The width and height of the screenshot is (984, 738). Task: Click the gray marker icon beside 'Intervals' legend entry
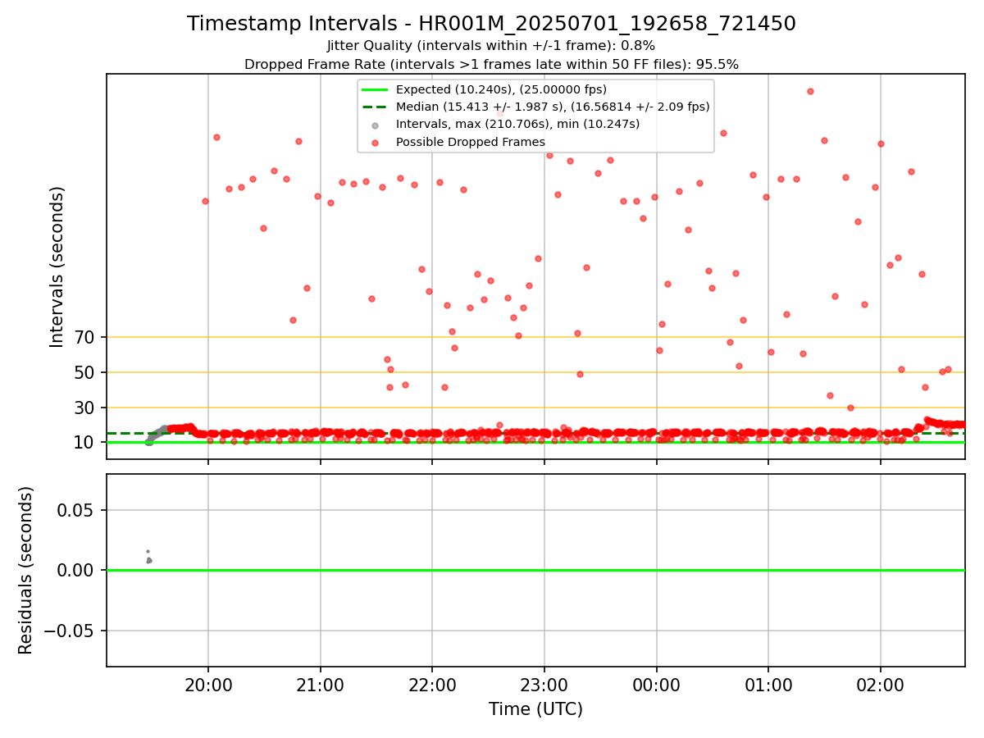point(375,125)
